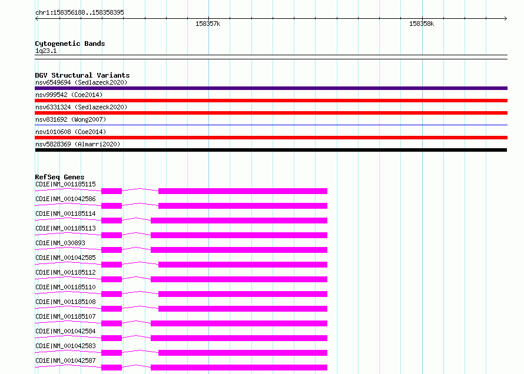Click the left arrowhead of the ruler
The height and width of the screenshot is (374, 524).
[37, 19]
